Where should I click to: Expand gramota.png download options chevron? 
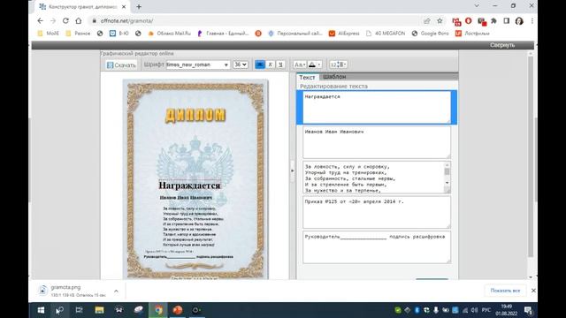click(x=116, y=291)
